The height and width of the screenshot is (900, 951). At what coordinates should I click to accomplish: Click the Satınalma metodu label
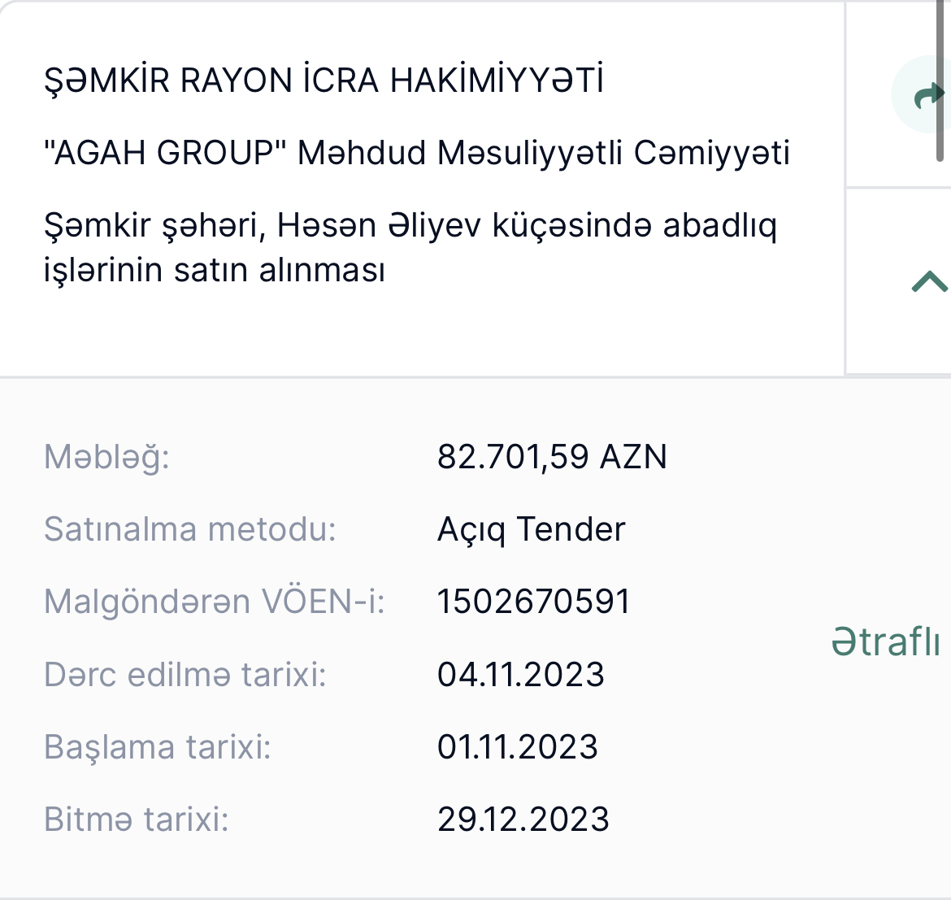click(190, 528)
